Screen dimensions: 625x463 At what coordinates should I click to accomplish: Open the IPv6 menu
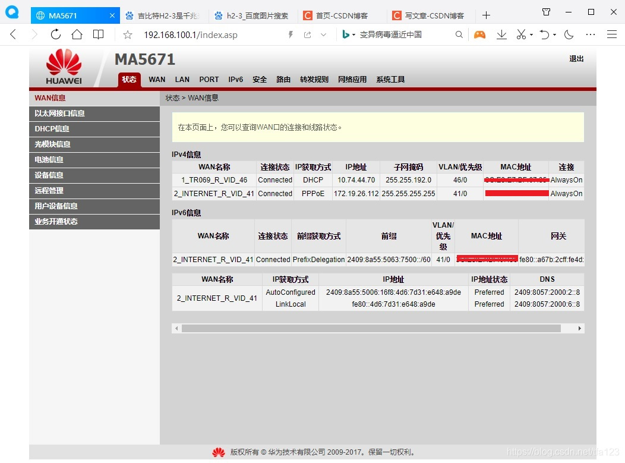236,80
